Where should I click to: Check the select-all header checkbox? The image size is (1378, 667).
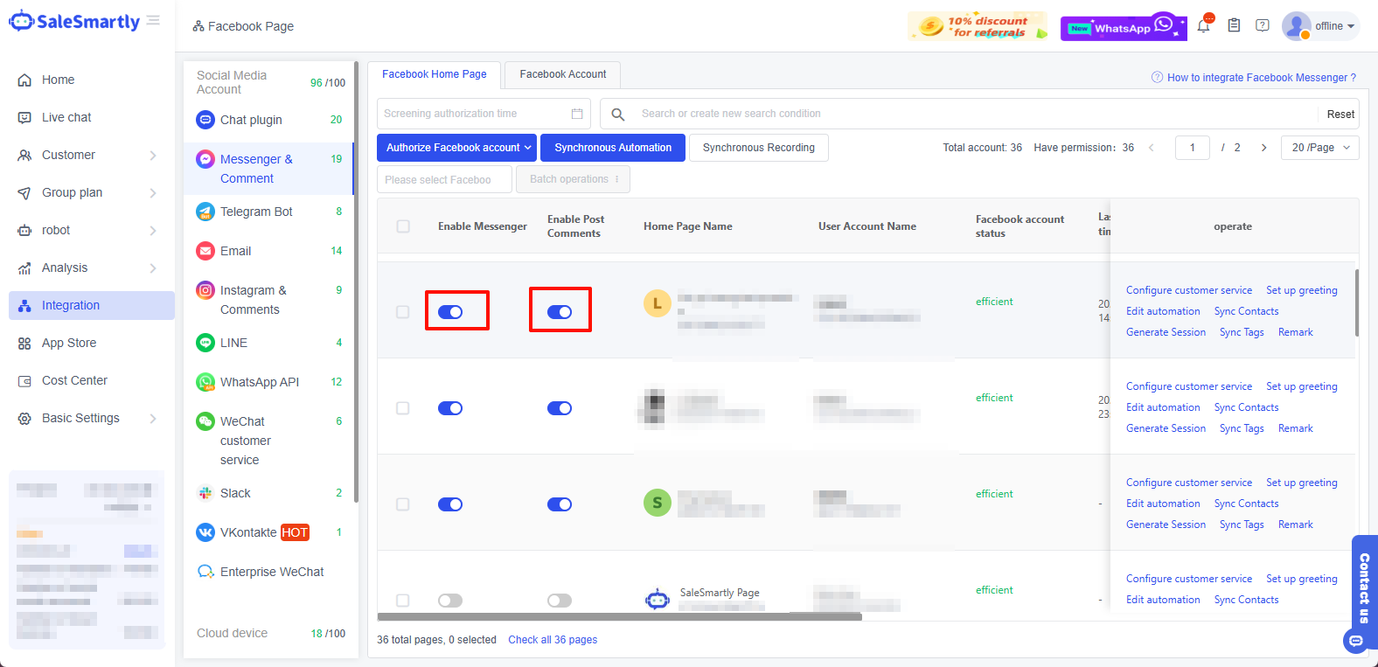coord(403,226)
